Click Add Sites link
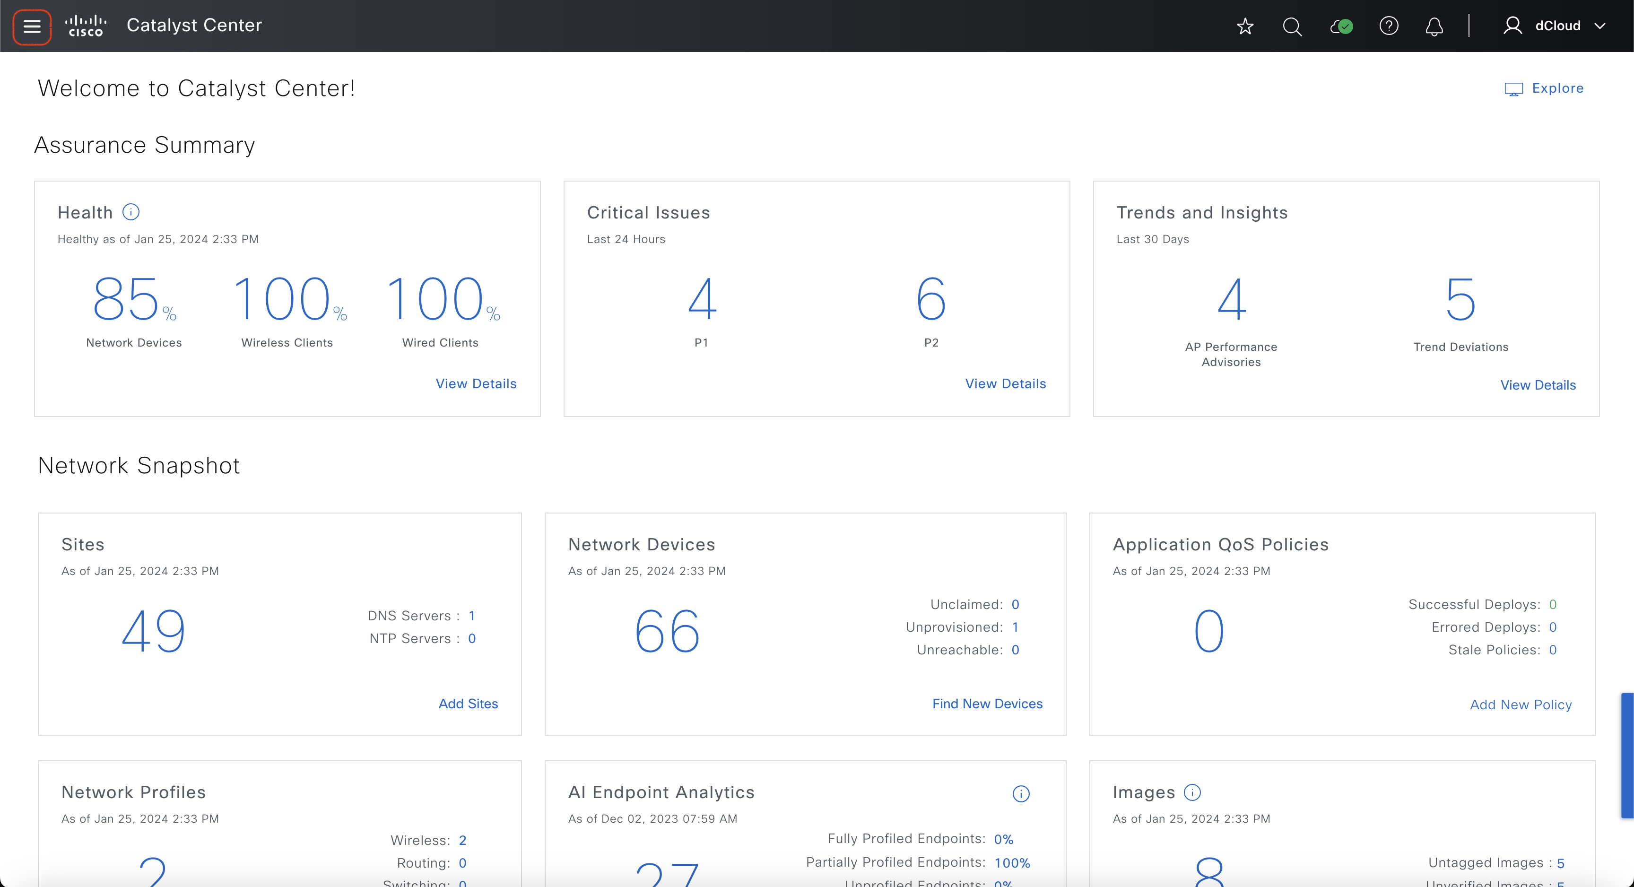1634x887 pixels. point(468,704)
